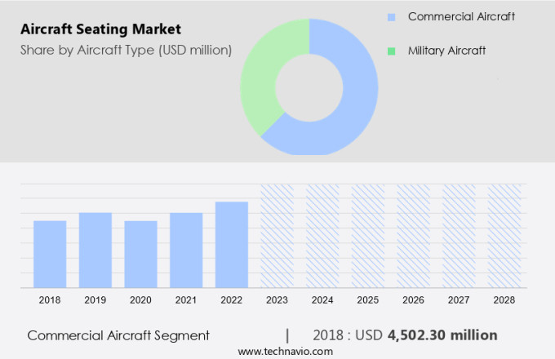Click the 2024 axis year label

point(322,300)
